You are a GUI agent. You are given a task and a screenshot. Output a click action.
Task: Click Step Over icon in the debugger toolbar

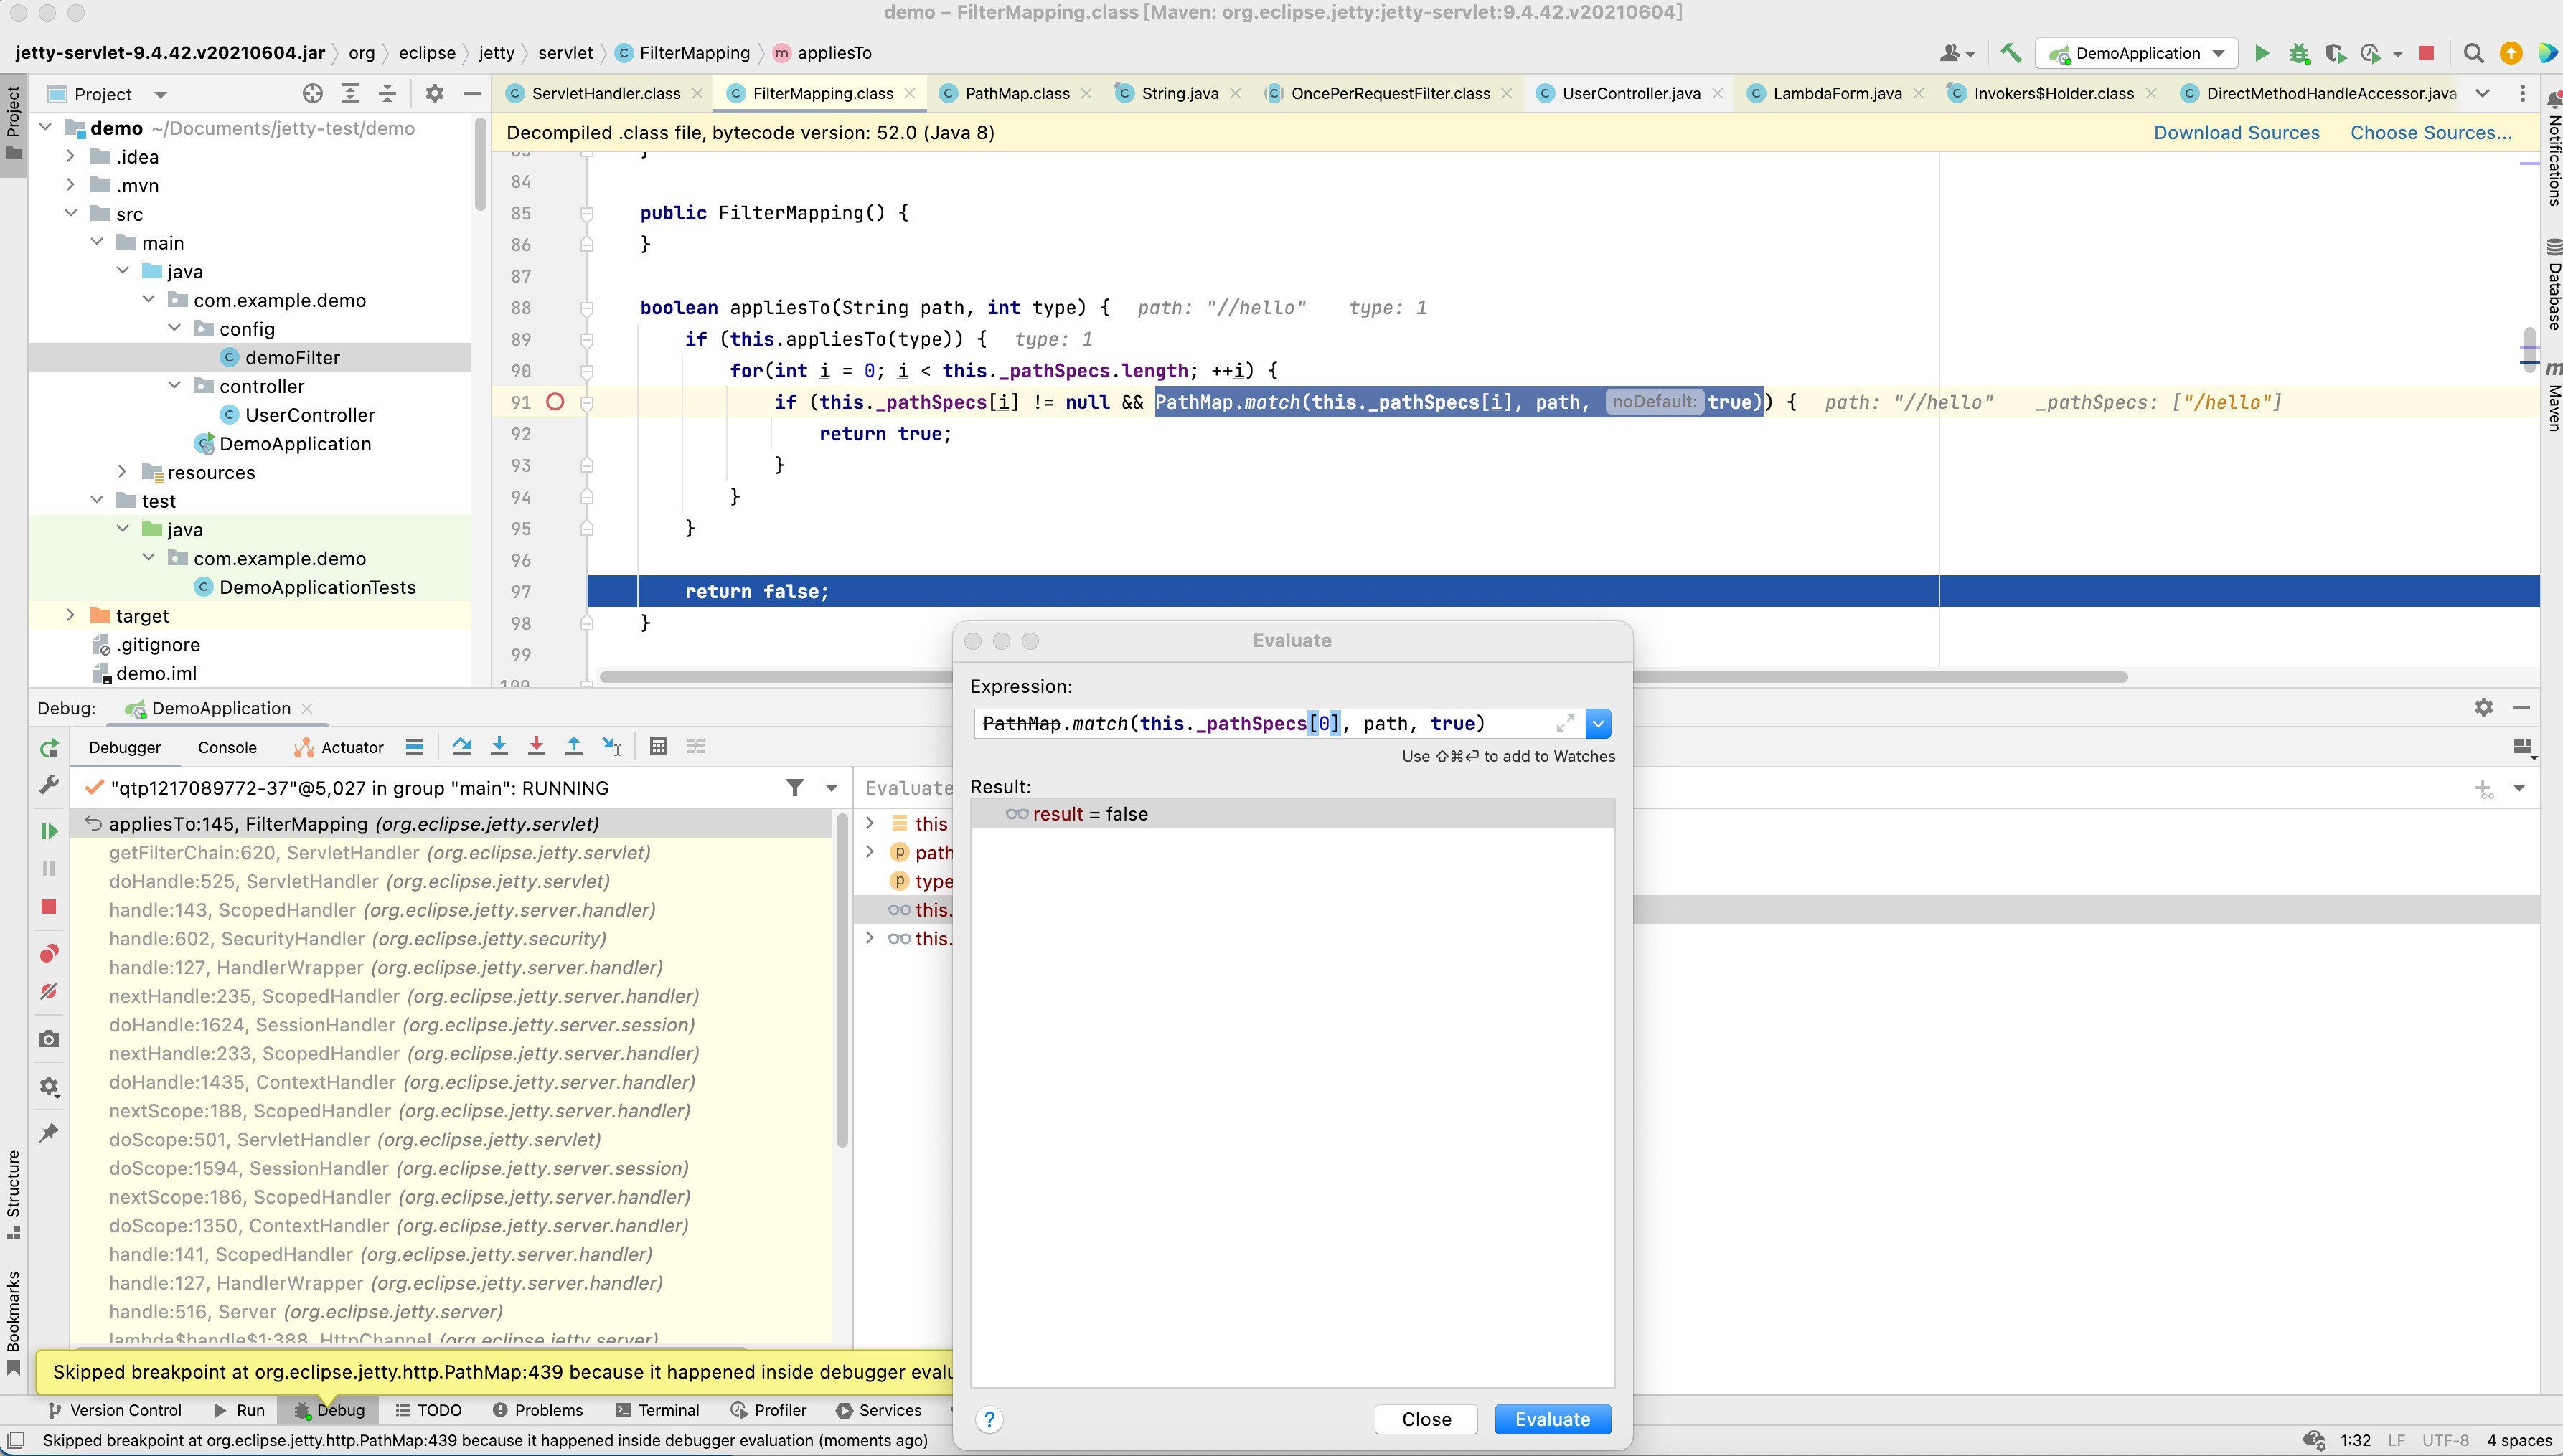click(x=461, y=746)
